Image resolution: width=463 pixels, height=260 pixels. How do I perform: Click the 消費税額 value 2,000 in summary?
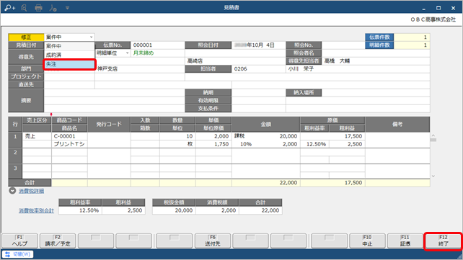click(217, 210)
